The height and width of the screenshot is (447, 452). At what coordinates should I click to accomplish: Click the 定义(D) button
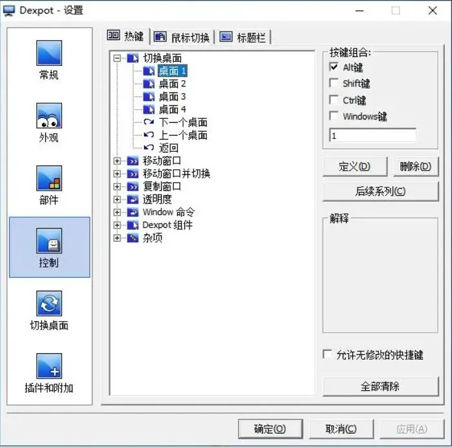click(x=355, y=167)
